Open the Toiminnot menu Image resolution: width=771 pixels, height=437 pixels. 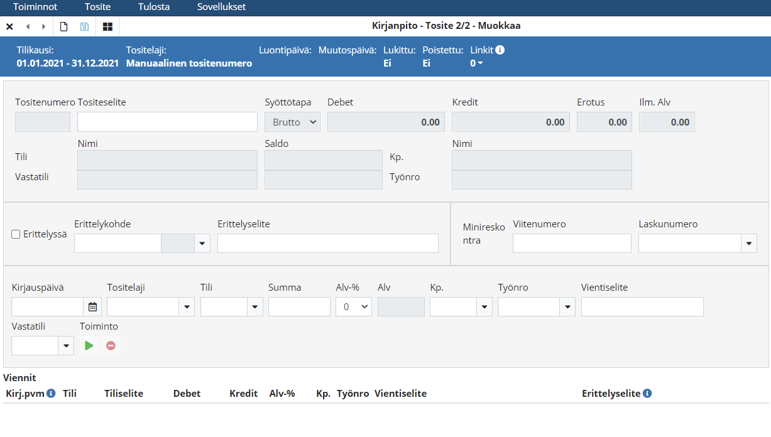pos(36,7)
